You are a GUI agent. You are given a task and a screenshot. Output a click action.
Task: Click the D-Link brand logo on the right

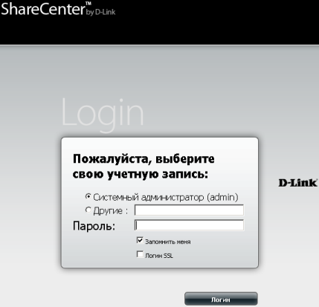(x=297, y=183)
